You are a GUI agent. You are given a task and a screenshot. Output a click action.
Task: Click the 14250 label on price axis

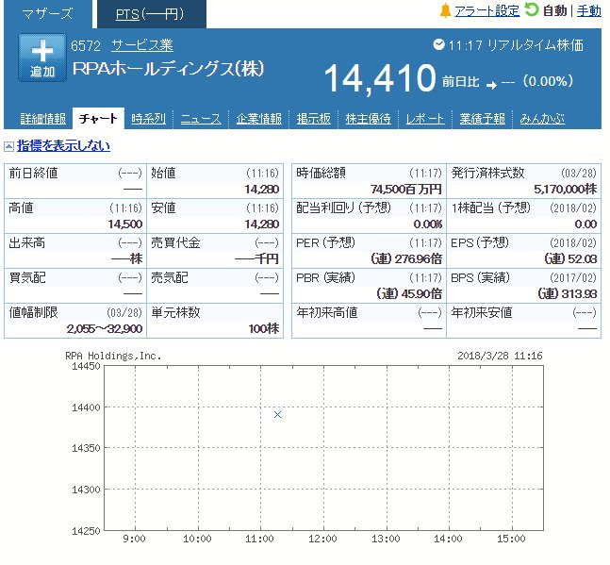86,531
